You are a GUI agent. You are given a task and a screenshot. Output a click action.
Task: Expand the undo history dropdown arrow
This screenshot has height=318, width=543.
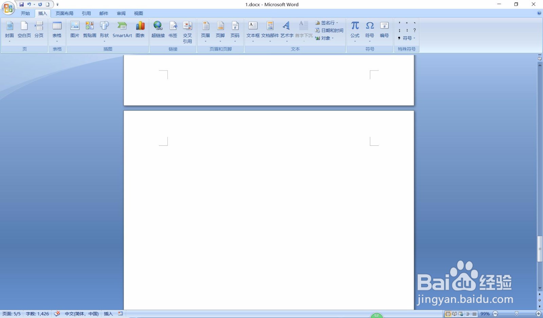click(x=34, y=4)
